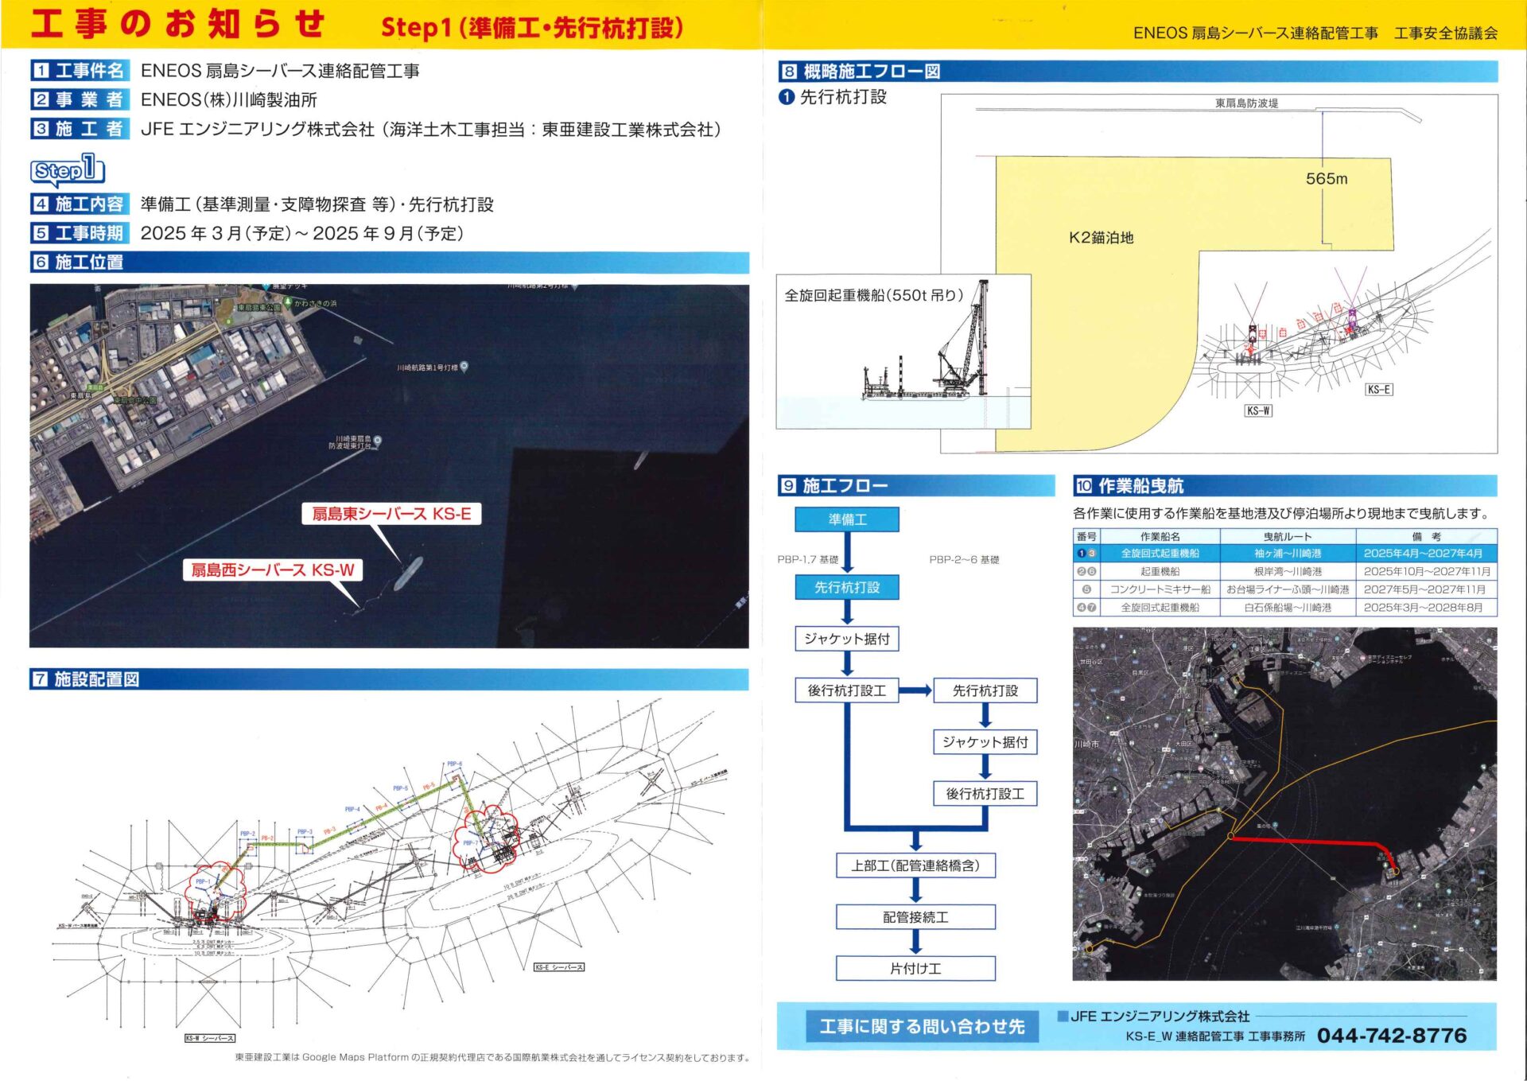Click the 施工者 label
Screen dimensions: 1527x1081
point(79,129)
